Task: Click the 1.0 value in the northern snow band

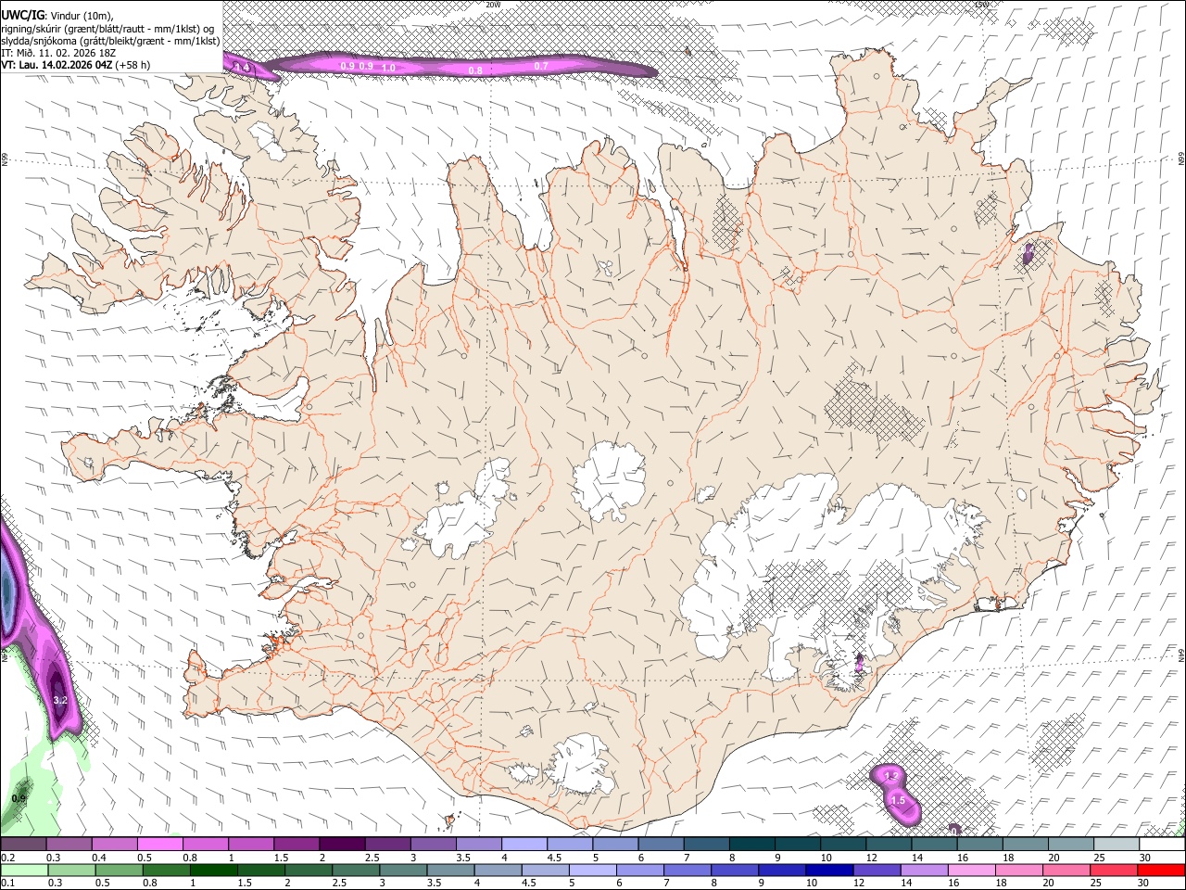Action: click(x=389, y=68)
